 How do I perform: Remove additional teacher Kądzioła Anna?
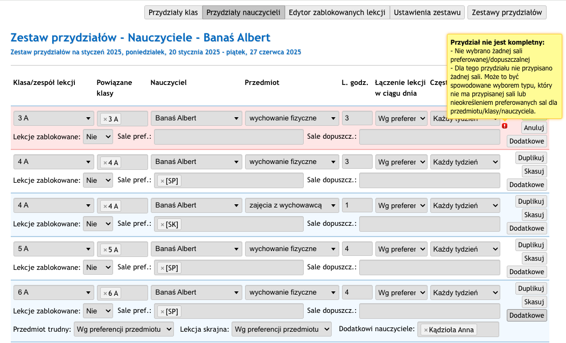(426, 330)
